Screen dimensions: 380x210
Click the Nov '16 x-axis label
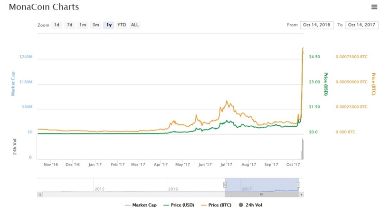tap(51, 165)
